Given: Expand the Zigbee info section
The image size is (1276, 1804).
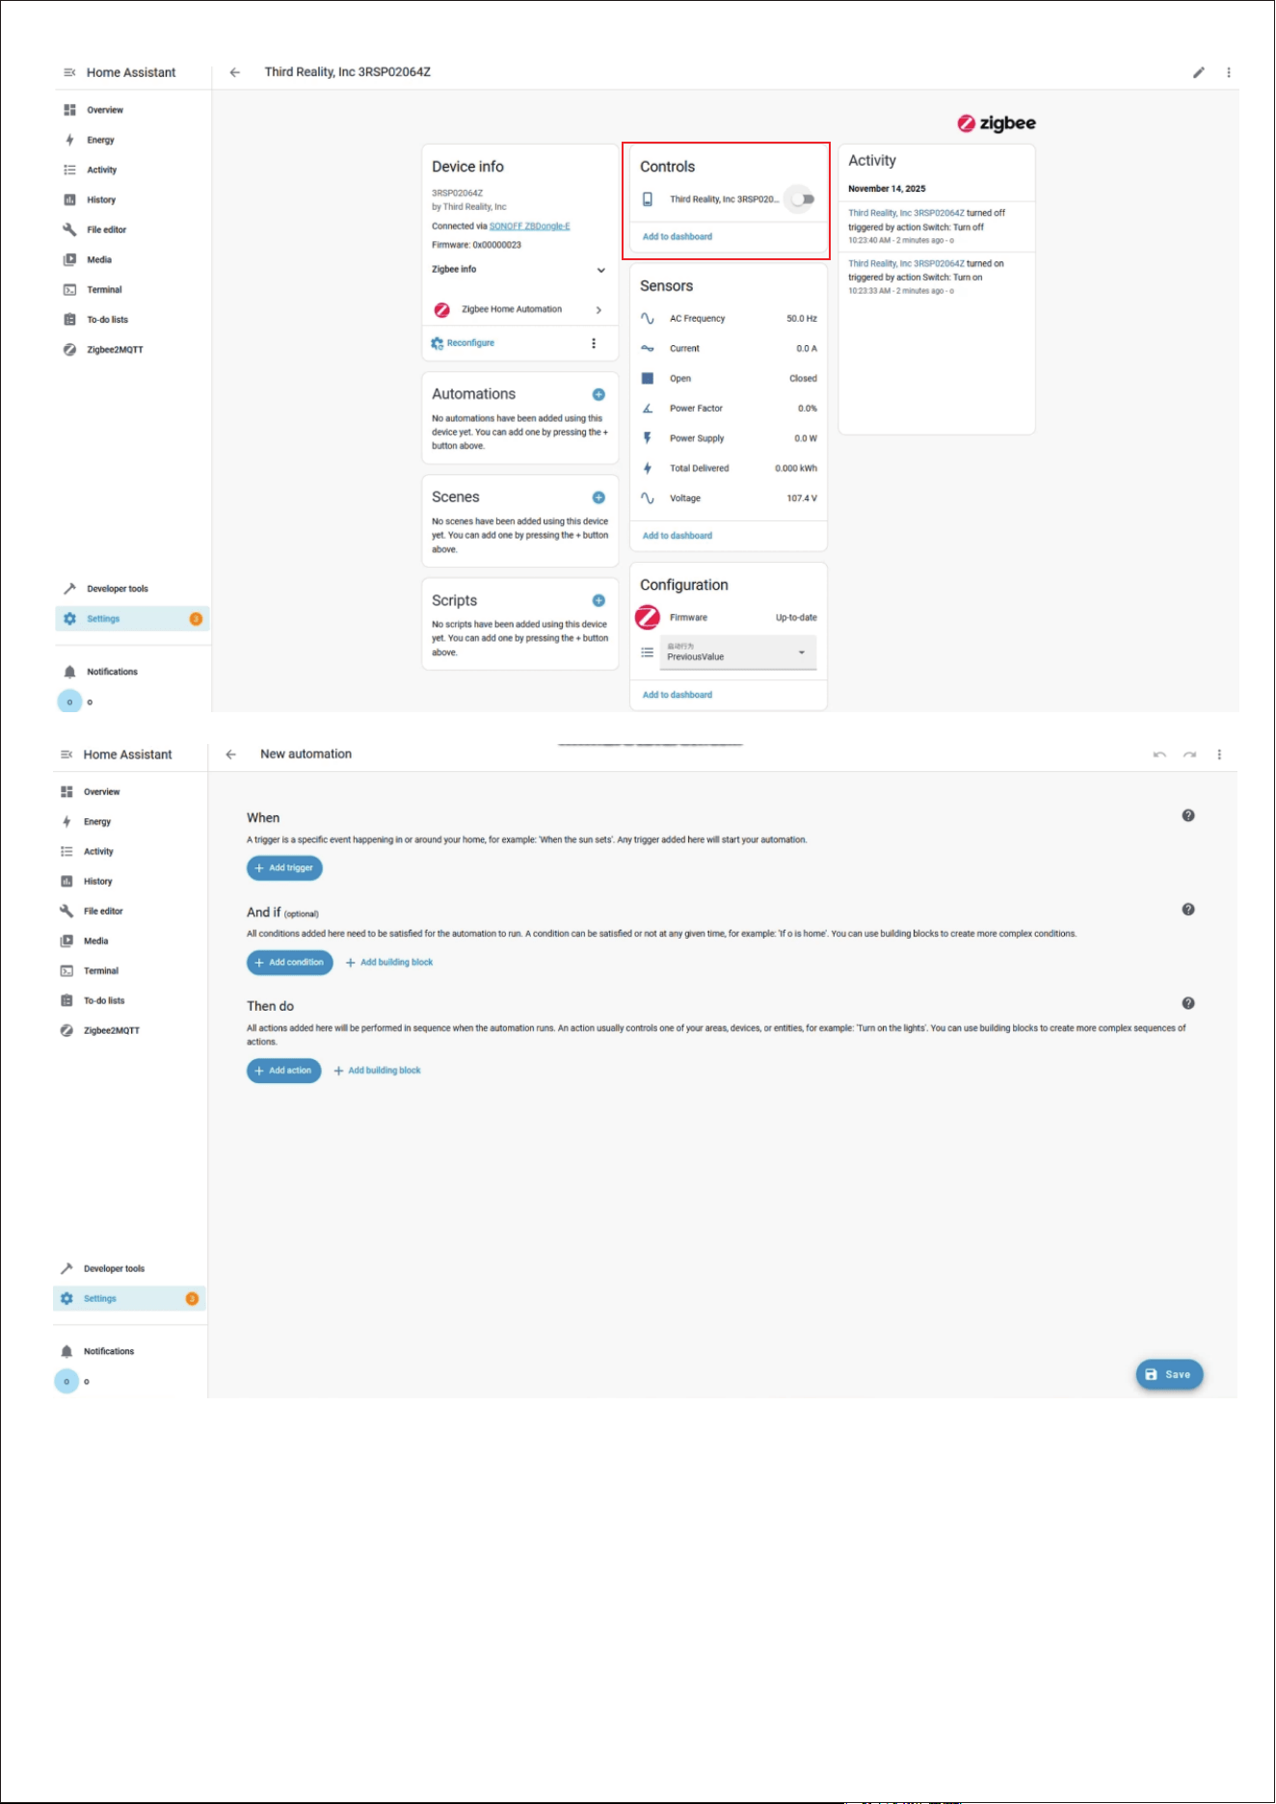Looking at the screenshot, I should pyautogui.click(x=519, y=270).
